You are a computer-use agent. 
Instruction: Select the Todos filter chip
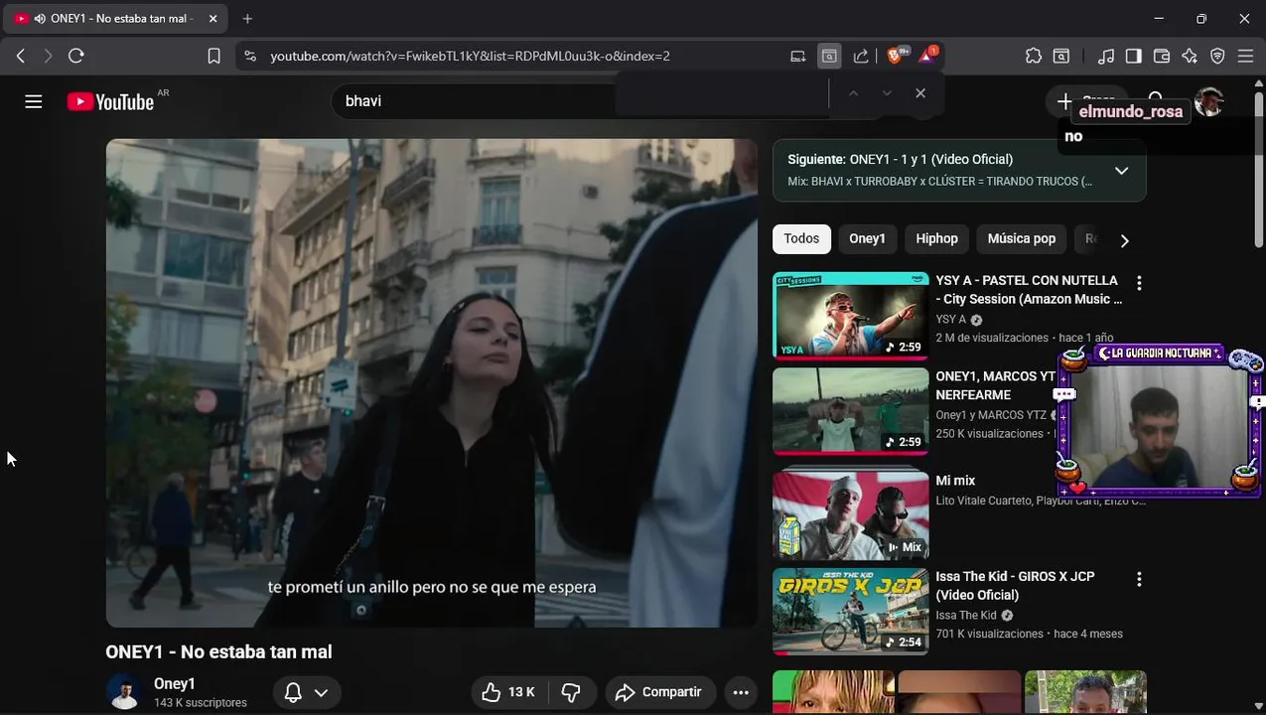coord(801,238)
